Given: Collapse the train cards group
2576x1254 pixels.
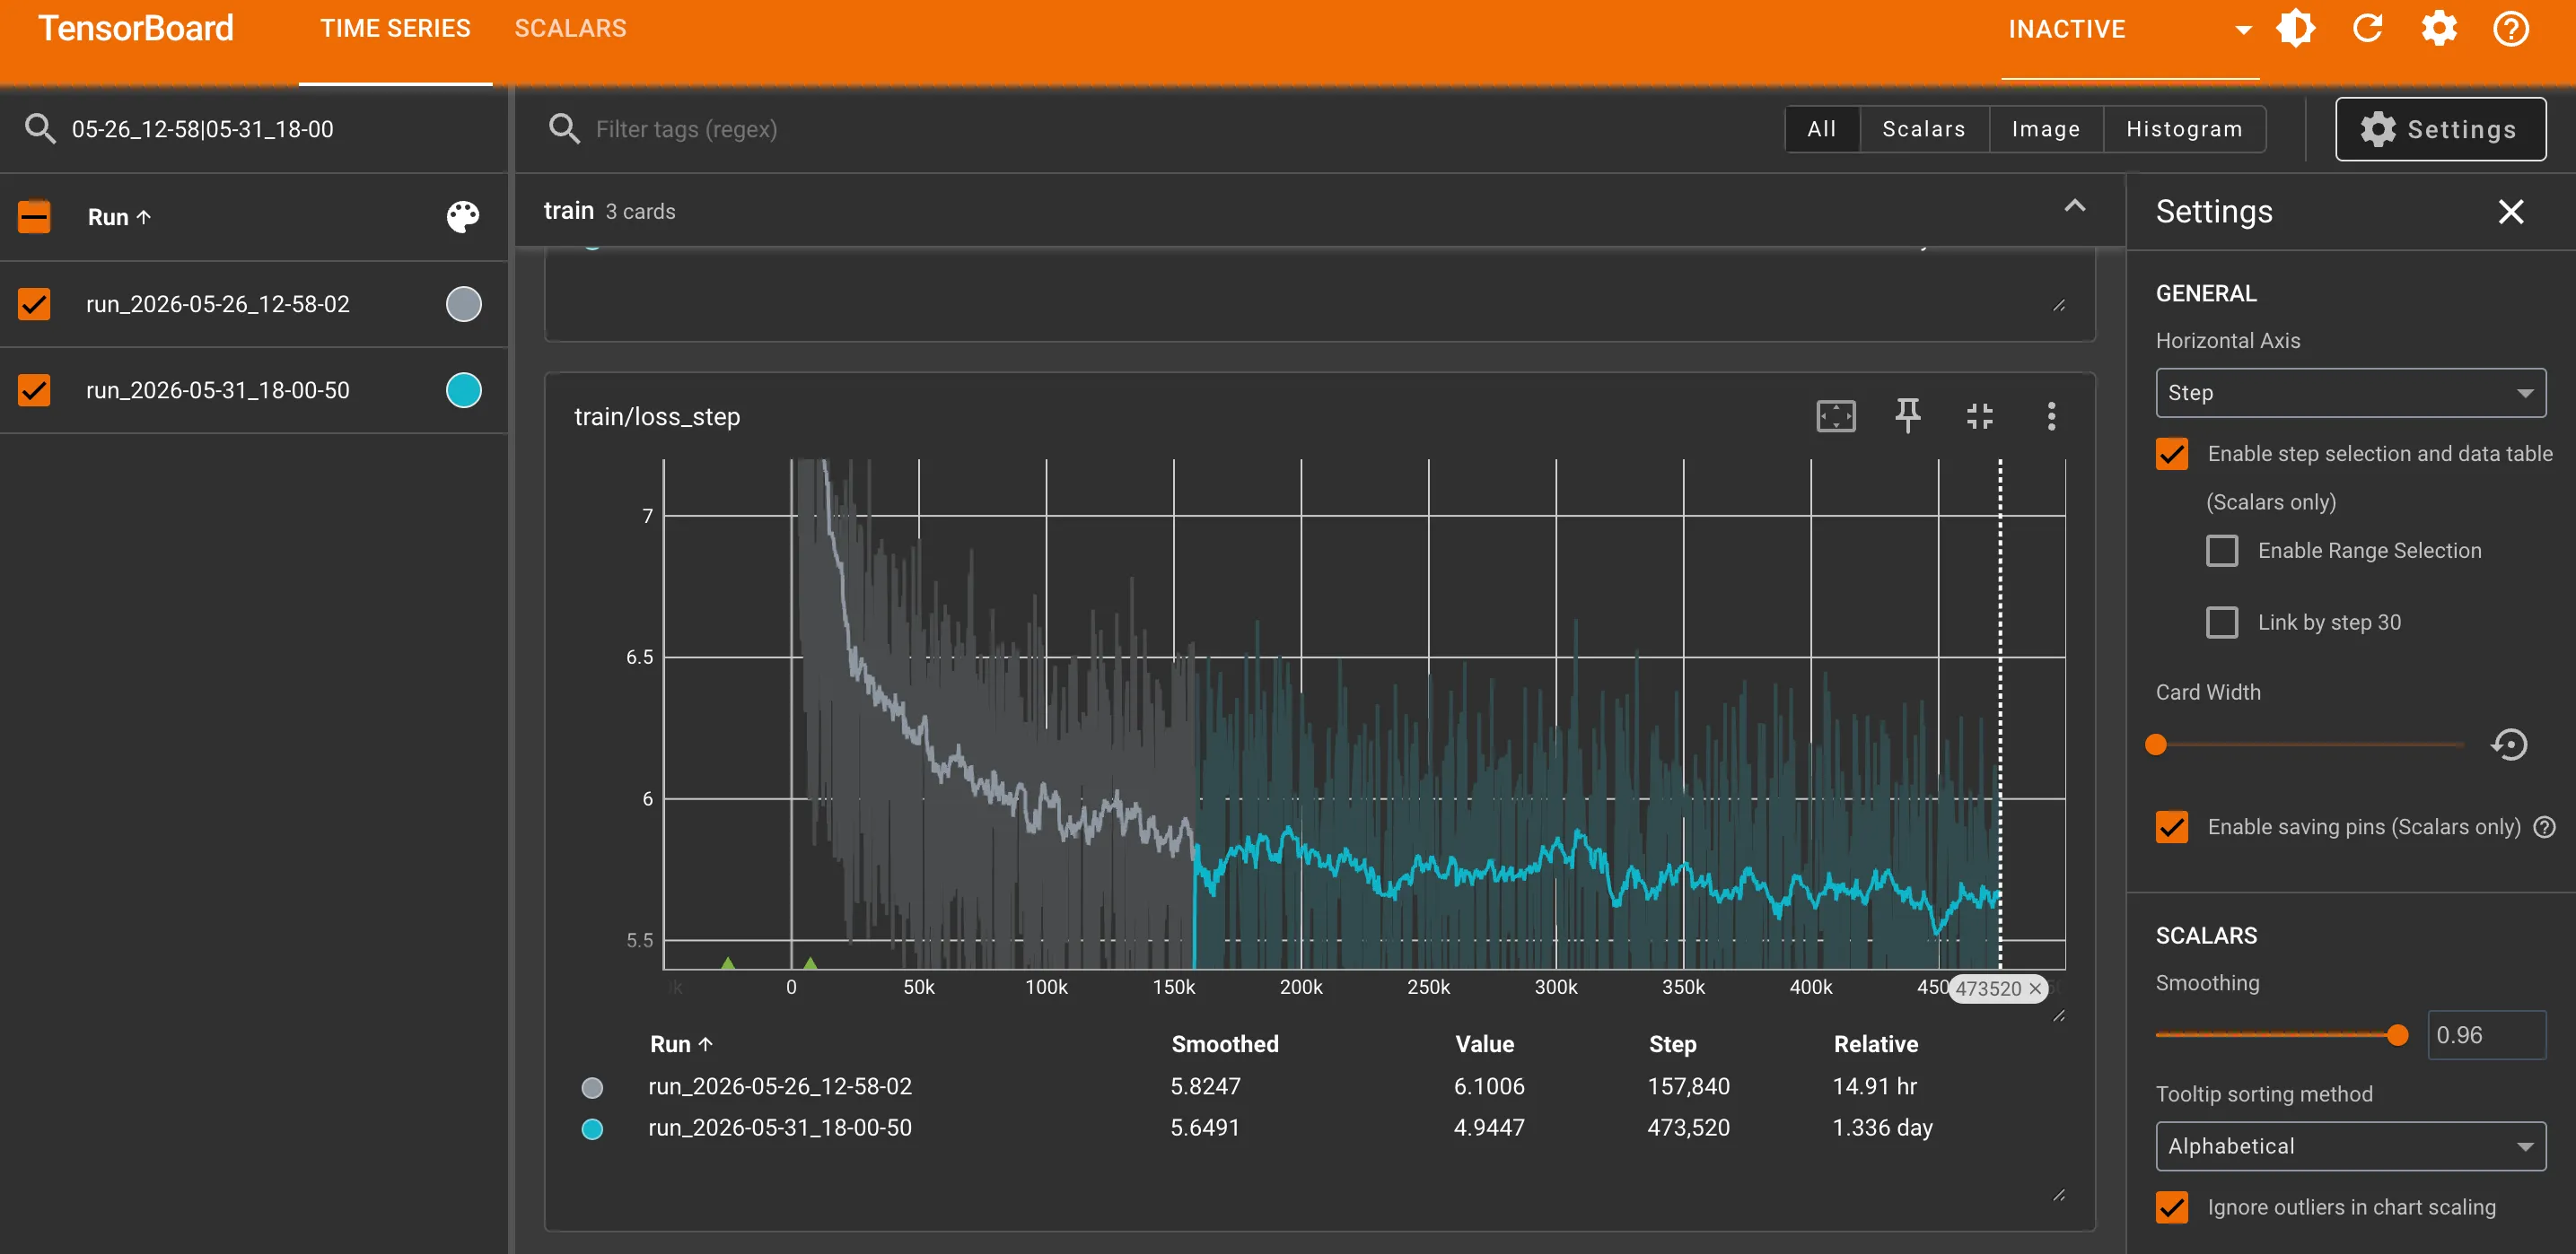Looking at the screenshot, I should pos(2075,207).
